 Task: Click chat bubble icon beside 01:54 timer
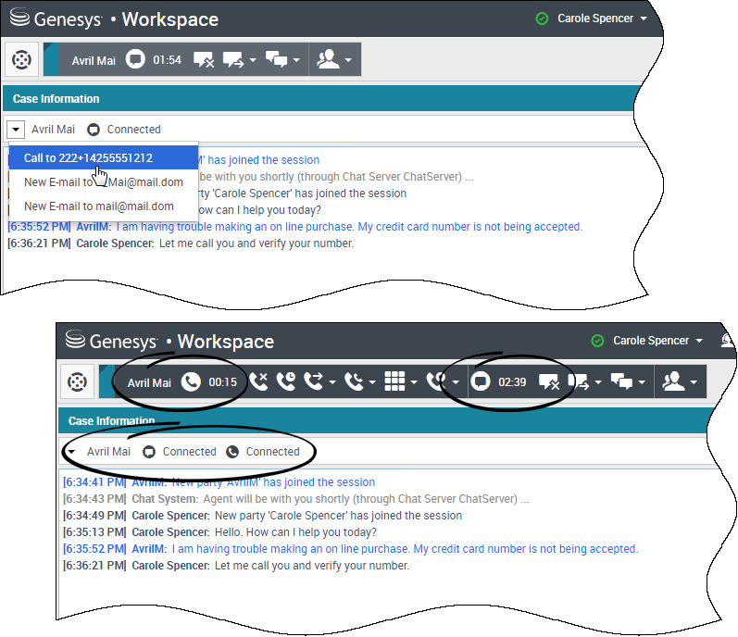[135, 60]
